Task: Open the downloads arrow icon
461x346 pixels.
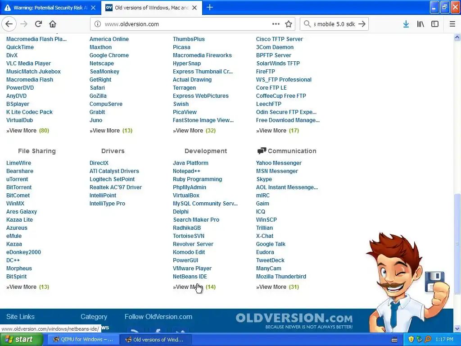Action: tap(406, 24)
